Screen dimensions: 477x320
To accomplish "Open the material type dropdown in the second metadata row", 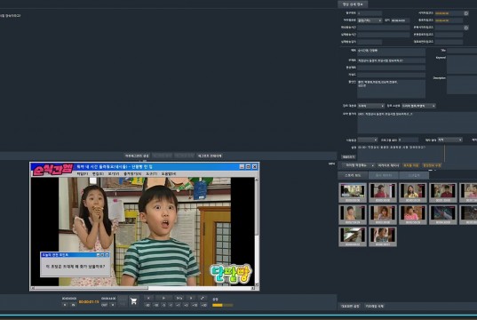I will 370,20.
